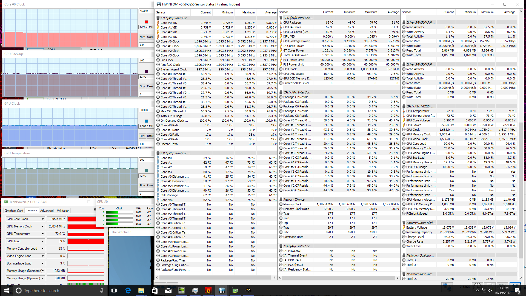
Task: Click the blue color swatch in GPU Clock graph
Action: 146,121
